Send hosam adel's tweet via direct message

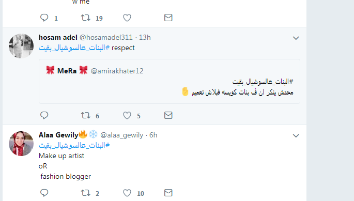pyautogui.click(x=168, y=115)
